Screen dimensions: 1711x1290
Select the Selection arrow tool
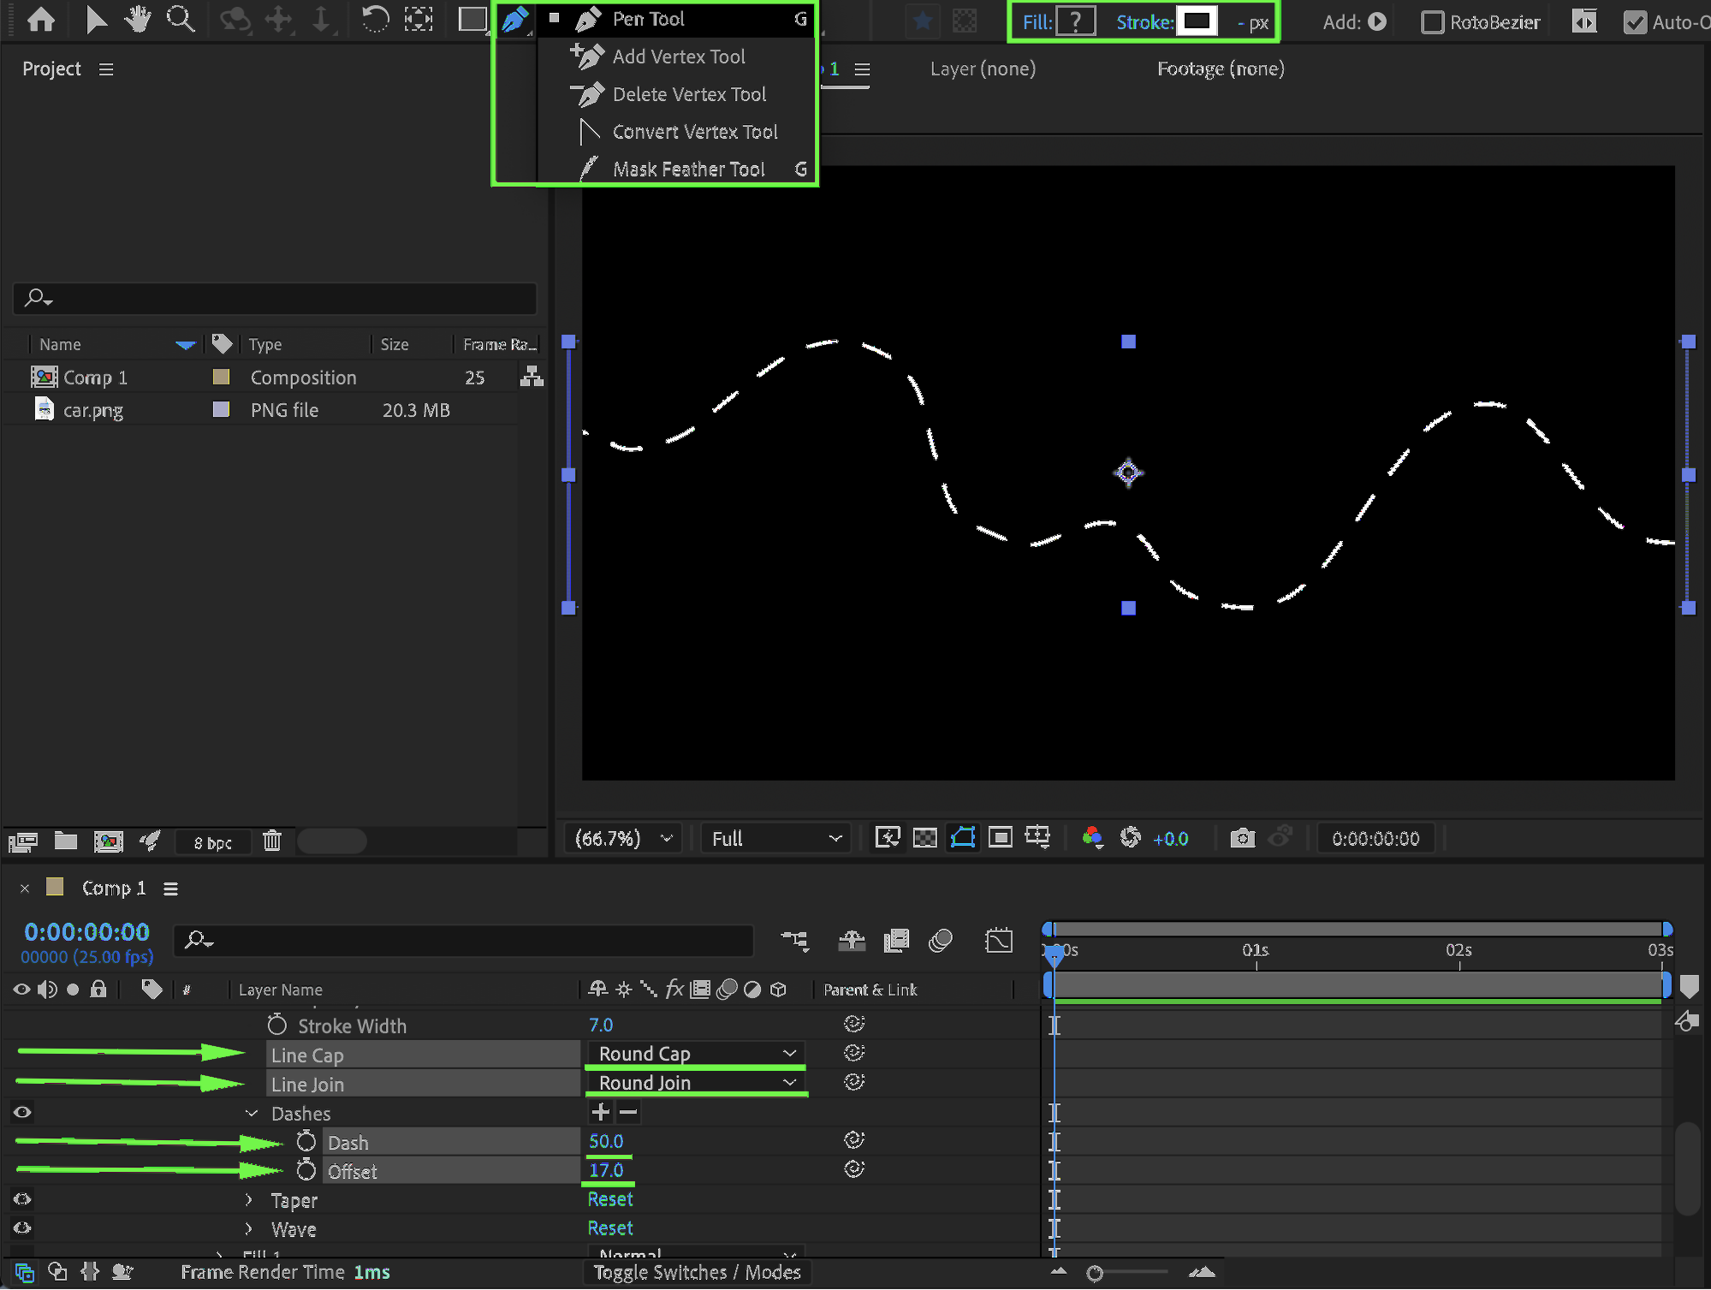pos(96,20)
